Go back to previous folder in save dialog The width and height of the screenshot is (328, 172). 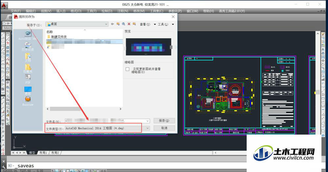(x=112, y=24)
